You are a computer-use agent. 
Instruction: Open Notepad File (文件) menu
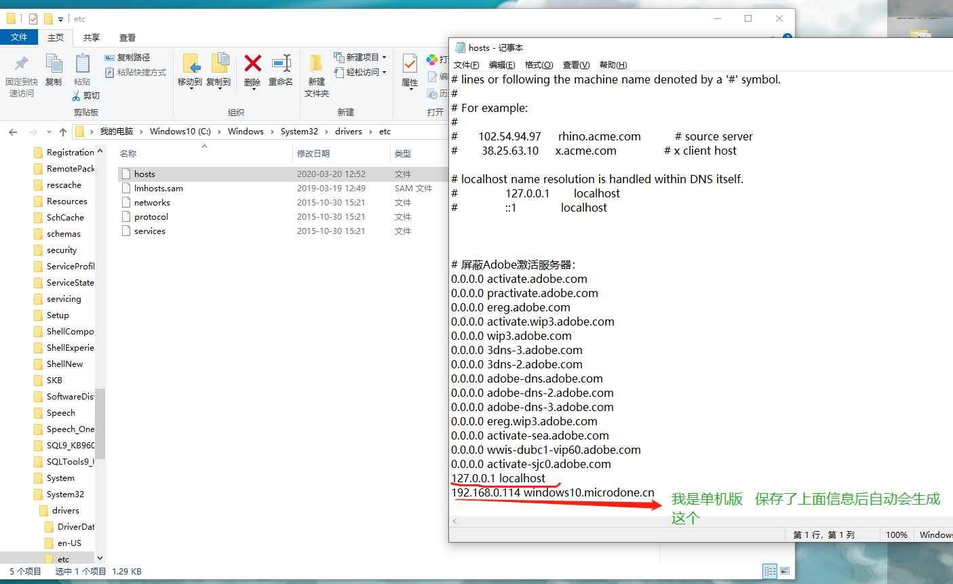[467, 65]
